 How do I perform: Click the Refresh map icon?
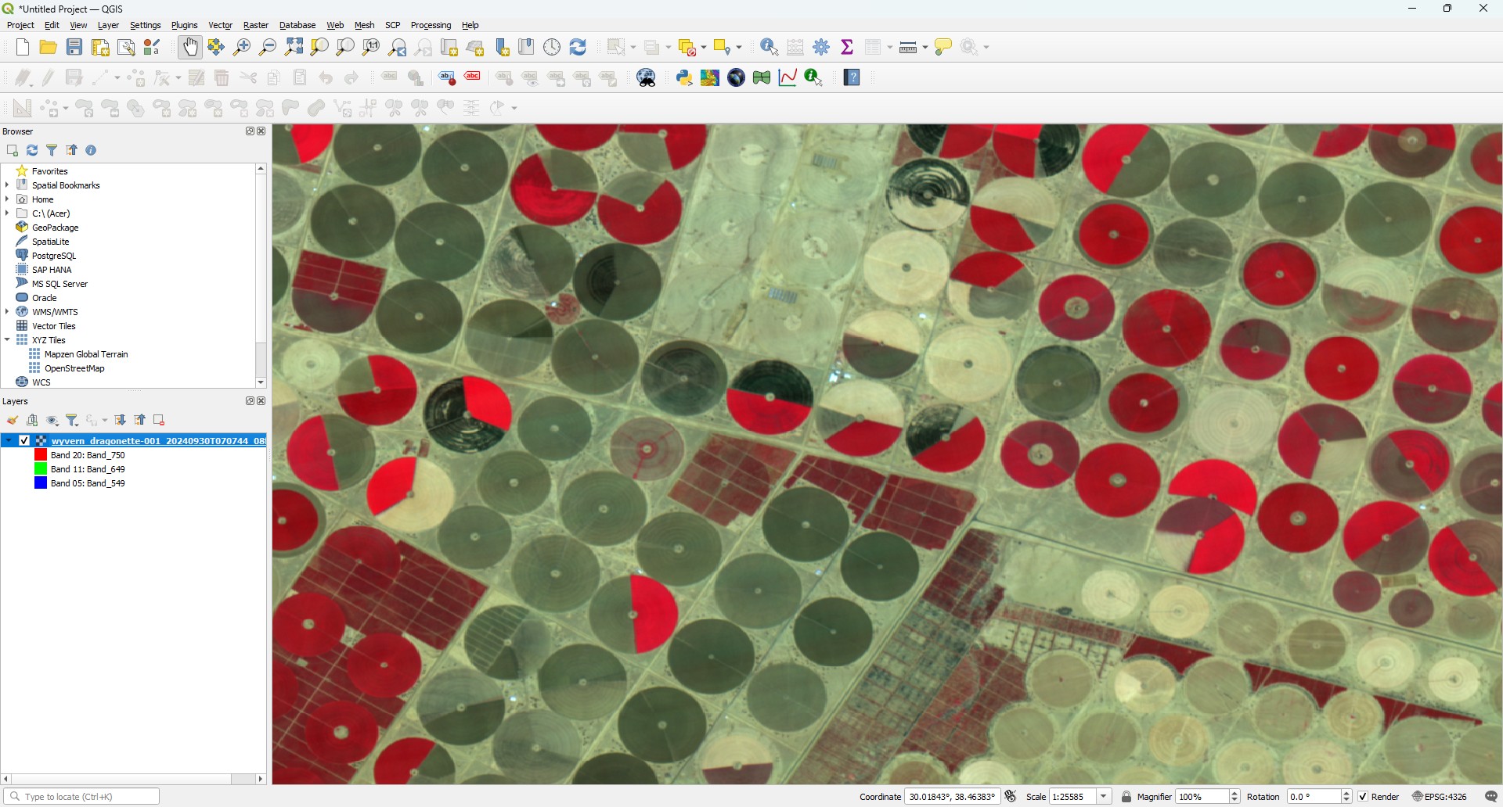point(578,48)
